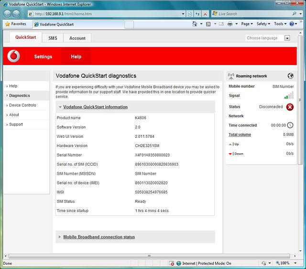The image size is (306, 269).
Task: Switch to the SMS tab
Action: click(x=53, y=38)
